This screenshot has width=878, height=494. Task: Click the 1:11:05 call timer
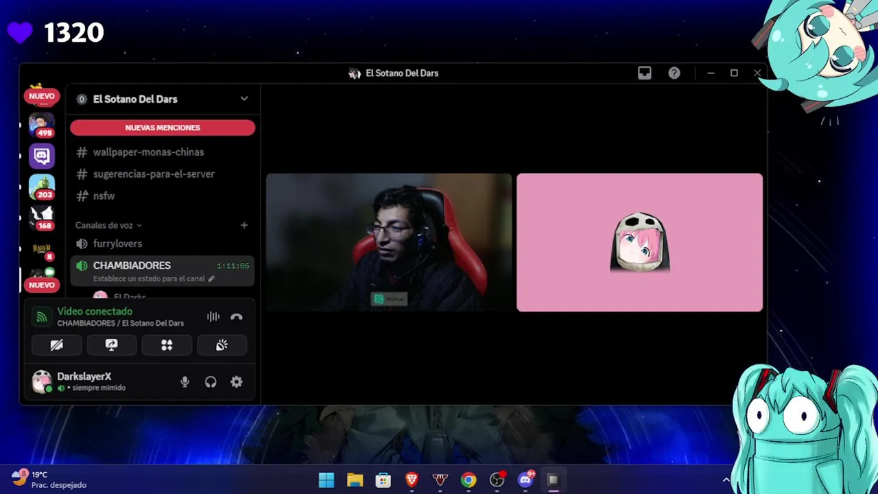tap(233, 266)
